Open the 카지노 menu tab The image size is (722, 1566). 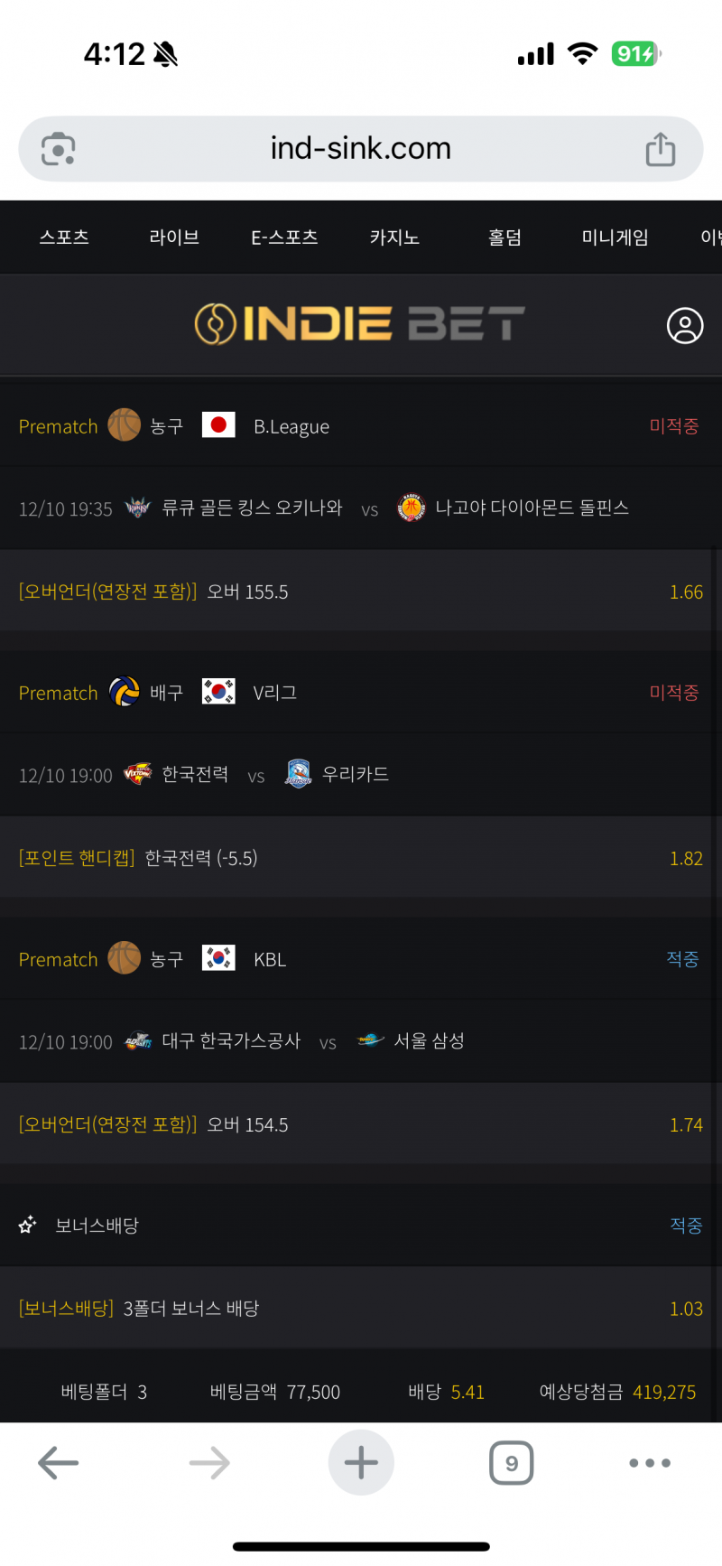click(394, 238)
